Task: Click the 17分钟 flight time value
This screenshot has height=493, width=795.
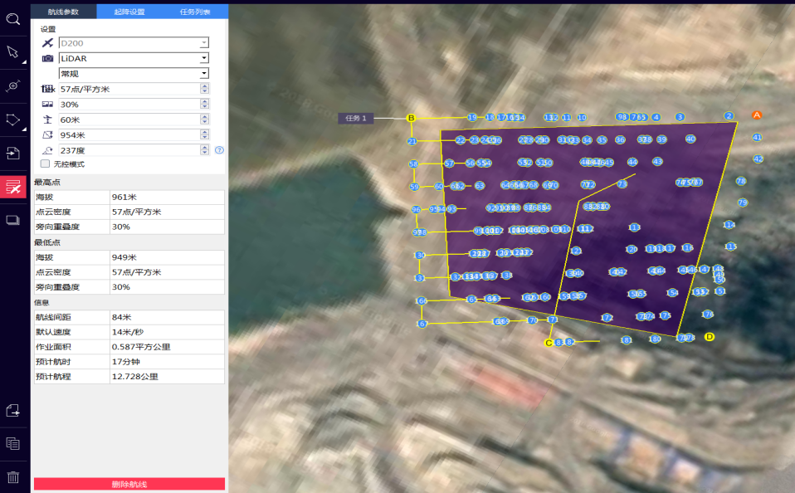Action: tap(167, 362)
